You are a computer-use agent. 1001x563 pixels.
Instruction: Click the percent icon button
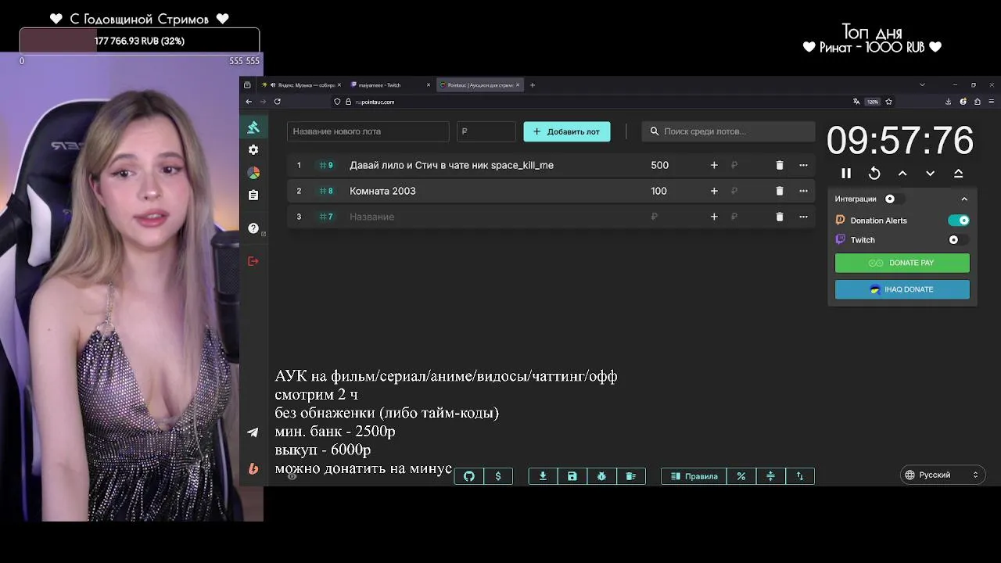[x=741, y=476]
